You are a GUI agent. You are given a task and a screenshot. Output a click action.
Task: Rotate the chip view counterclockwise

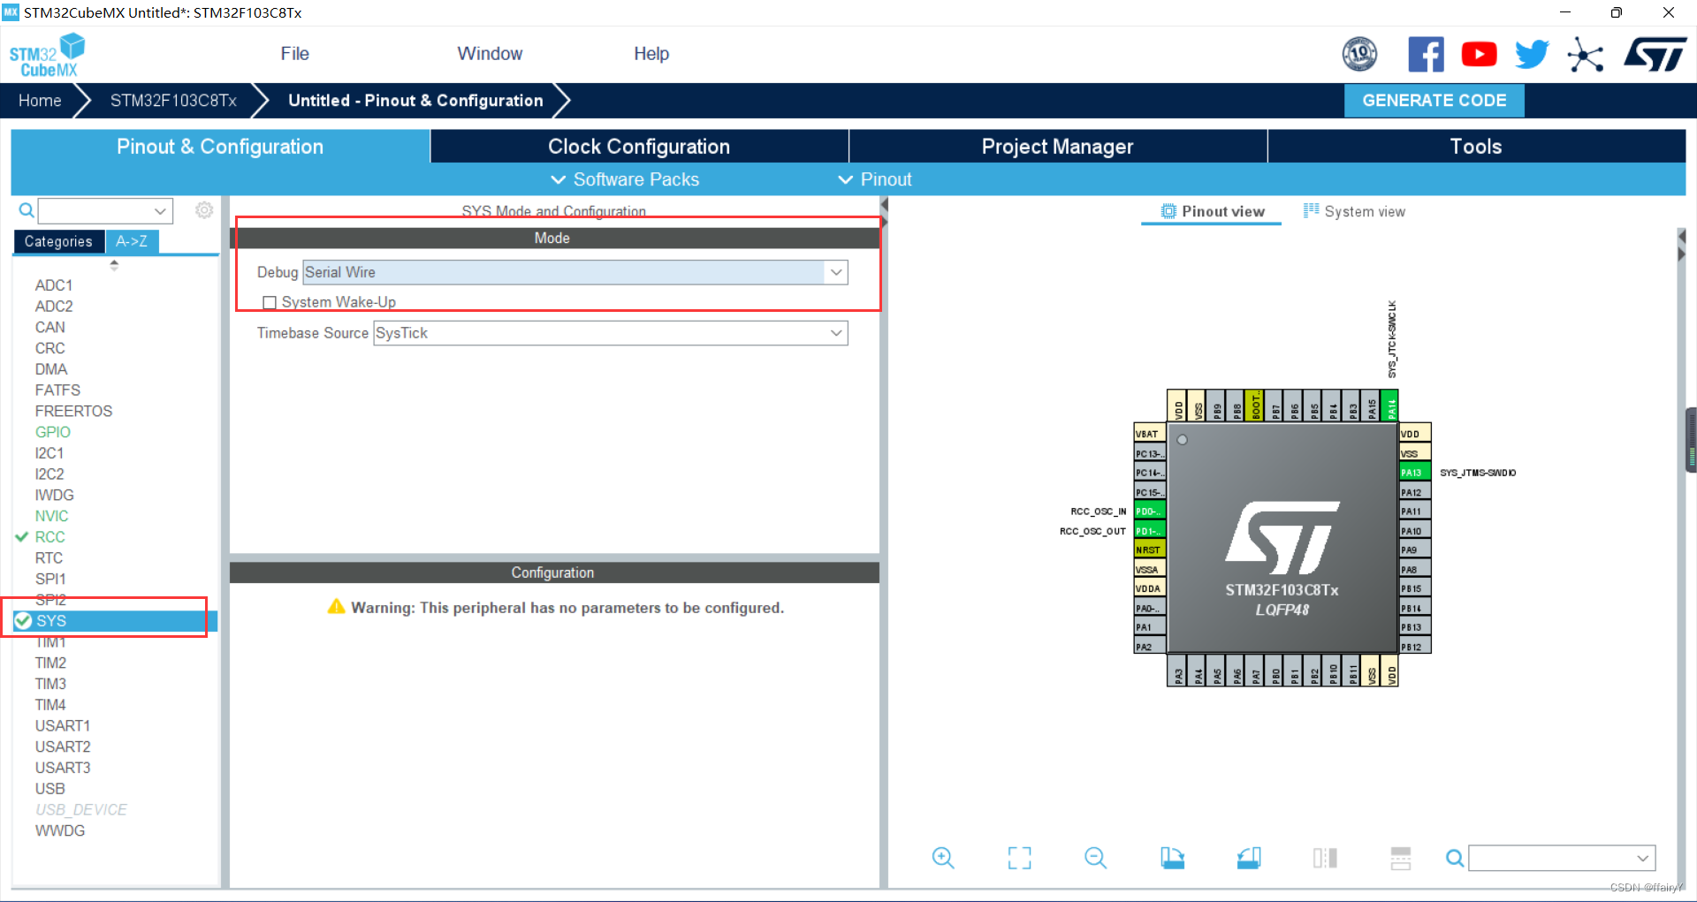[x=1248, y=857]
